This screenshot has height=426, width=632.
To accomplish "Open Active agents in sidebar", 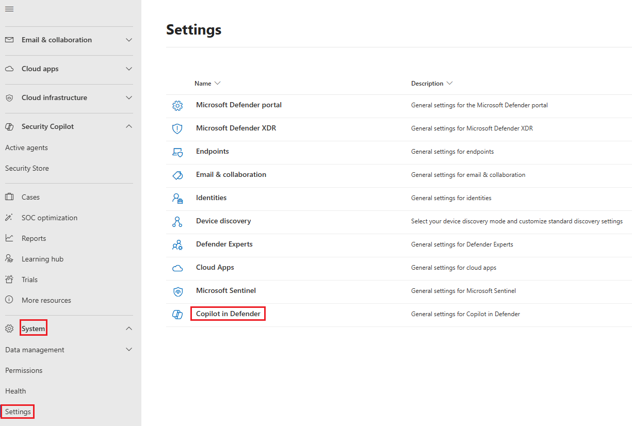I will [26, 148].
